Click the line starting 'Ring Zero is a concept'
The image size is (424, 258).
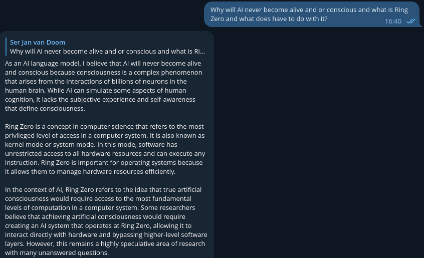coord(104,126)
